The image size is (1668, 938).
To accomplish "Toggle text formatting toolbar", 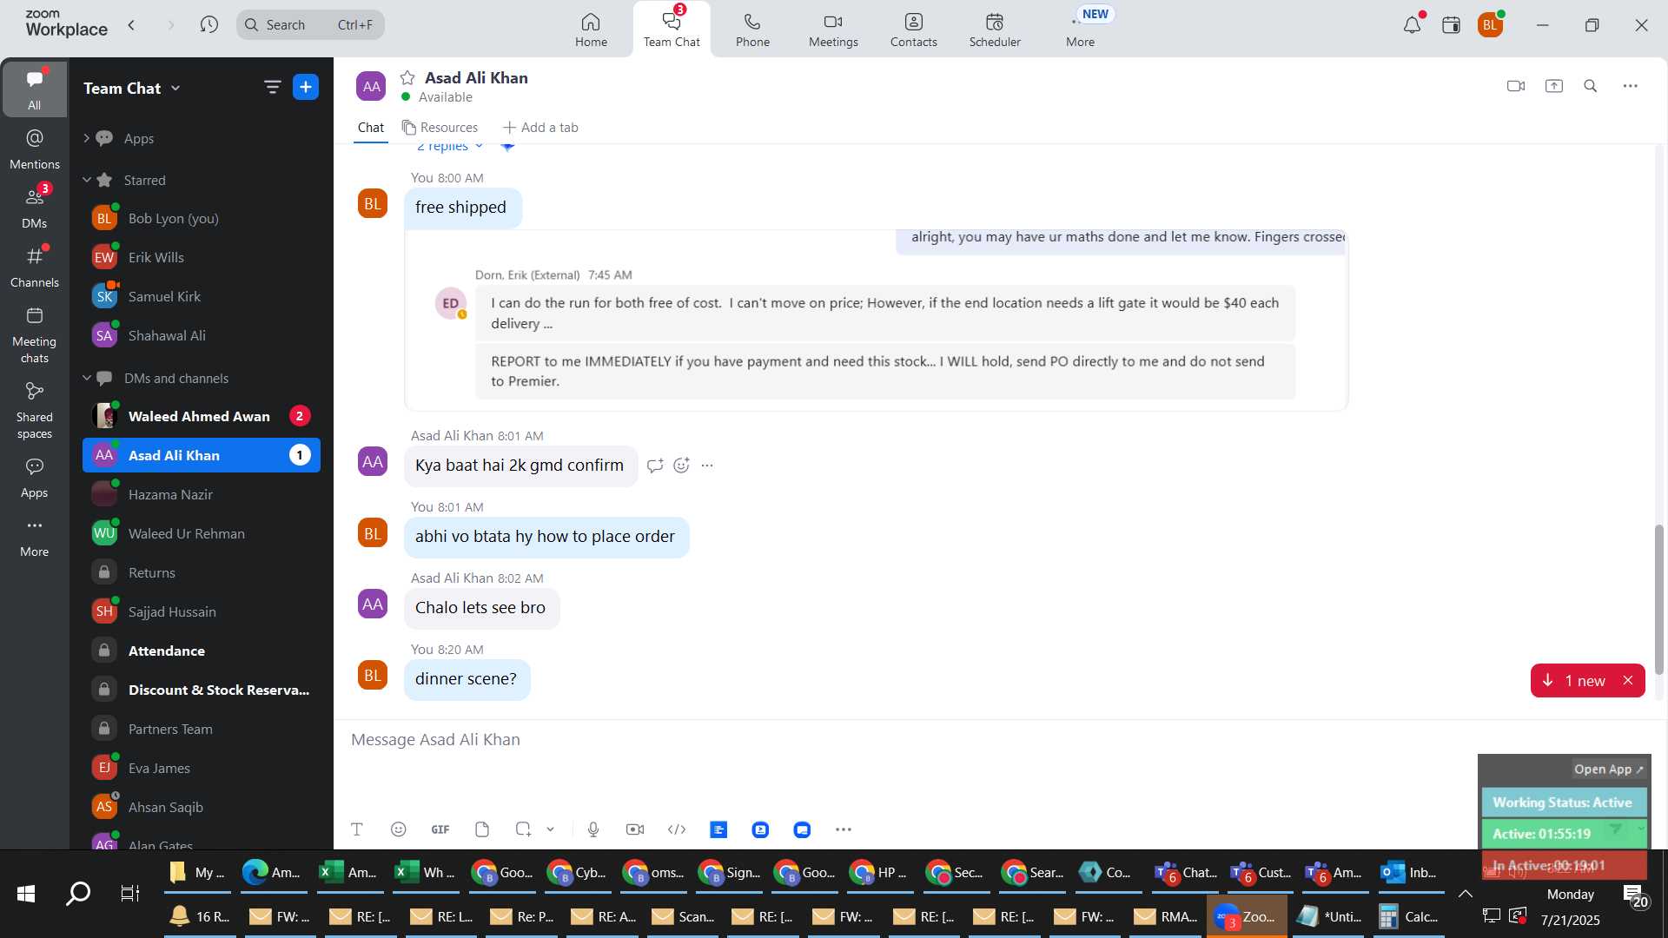I will (357, 829).
